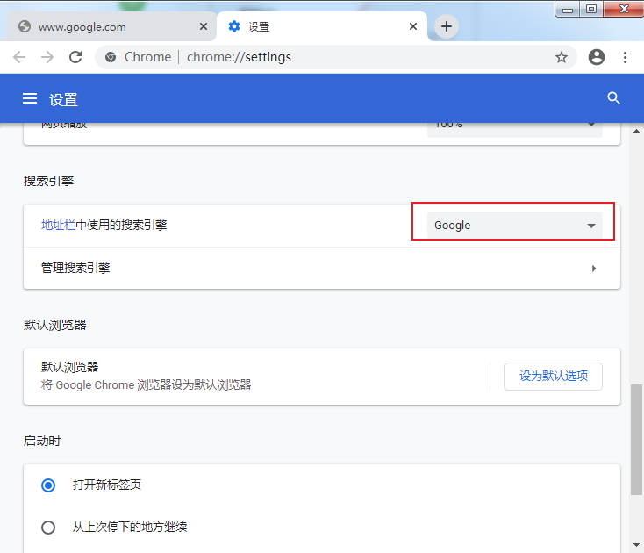Click the browser back arrow
This screenshot has width=644, height=553.
pyautogui.click(x=19, y=57)
